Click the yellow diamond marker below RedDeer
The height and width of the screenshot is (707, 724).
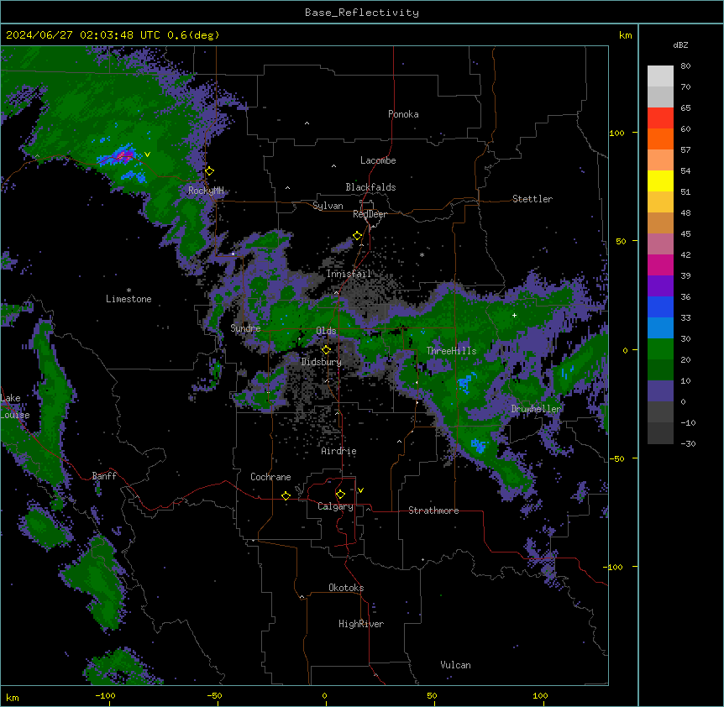(x=358, y=236)
